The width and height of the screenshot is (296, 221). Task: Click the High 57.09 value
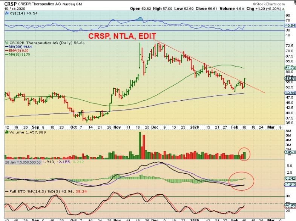[163, 9]
